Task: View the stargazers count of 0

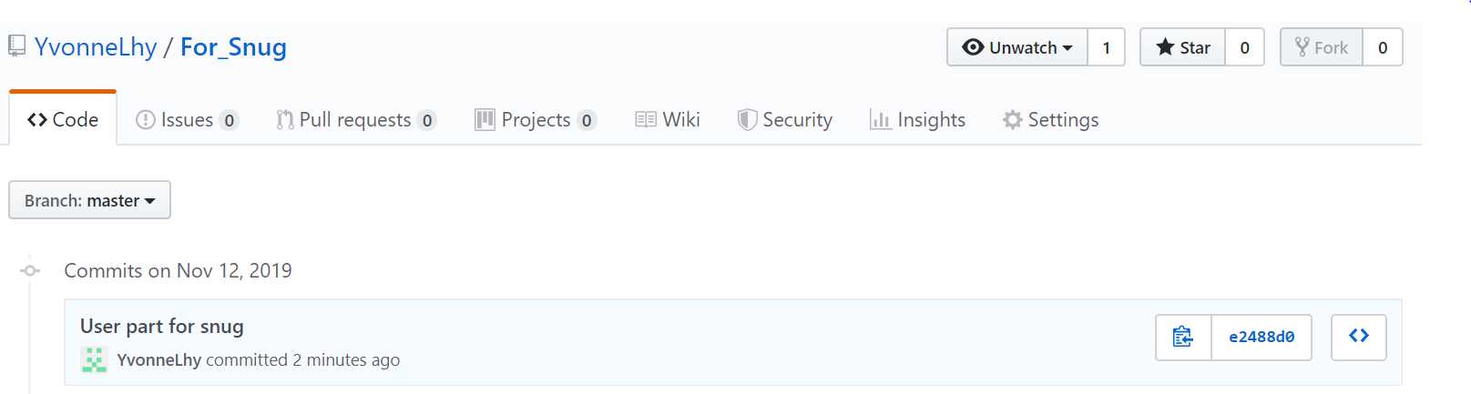Action: [1244, 47]
